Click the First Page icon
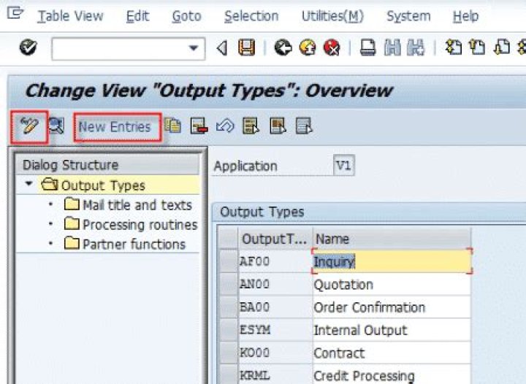 coord(453,47)
